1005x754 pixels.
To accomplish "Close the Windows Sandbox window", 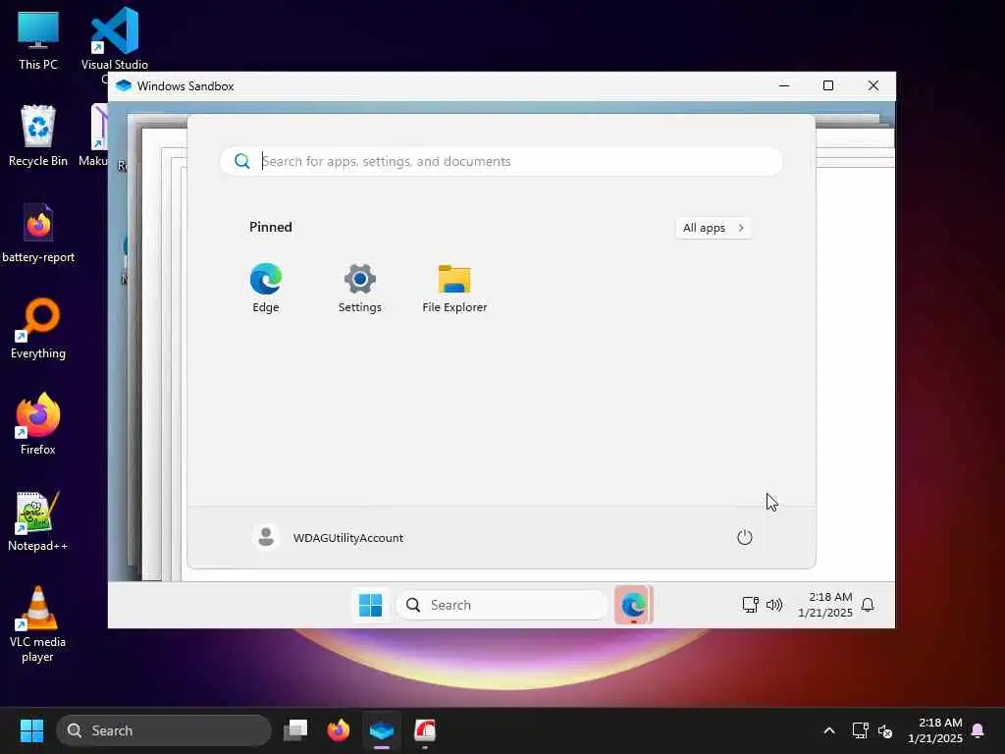I will (873, 85).
